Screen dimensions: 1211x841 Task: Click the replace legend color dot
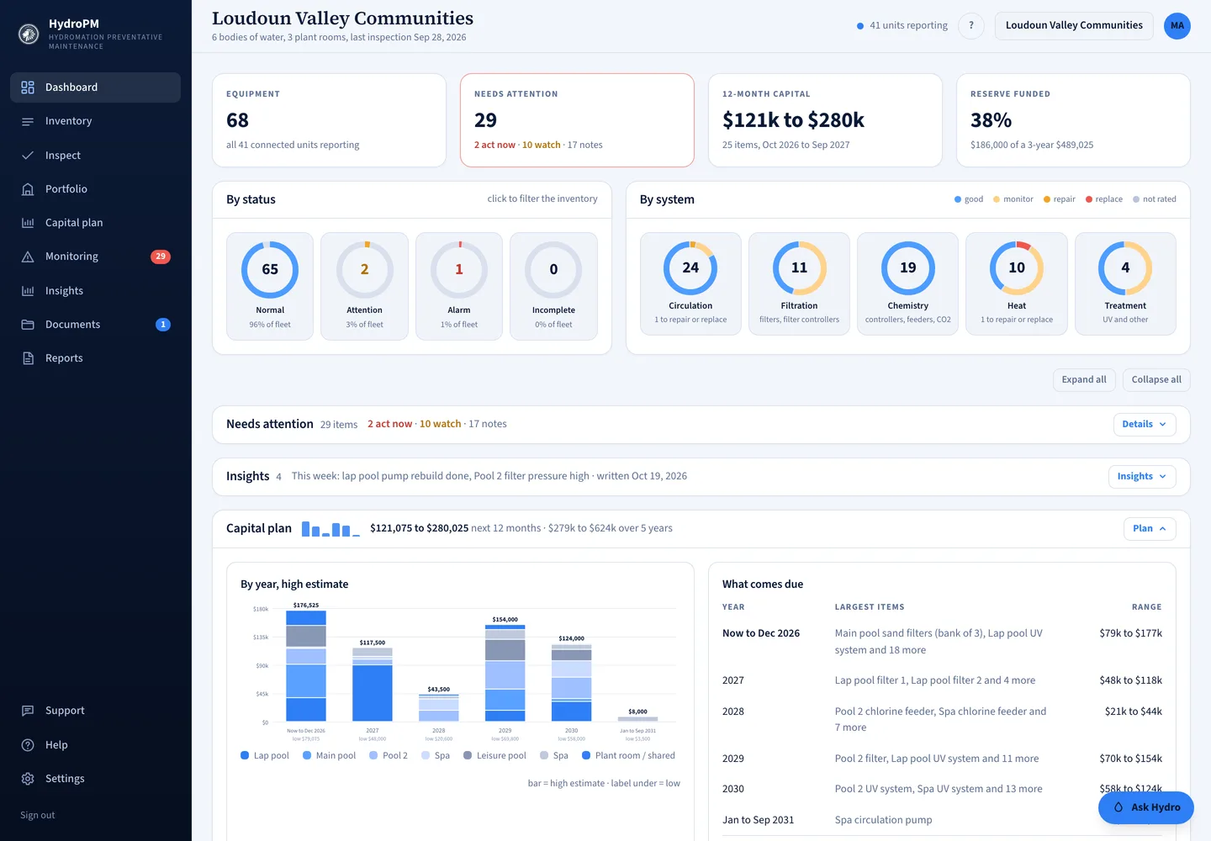[x=1089, y=200]
